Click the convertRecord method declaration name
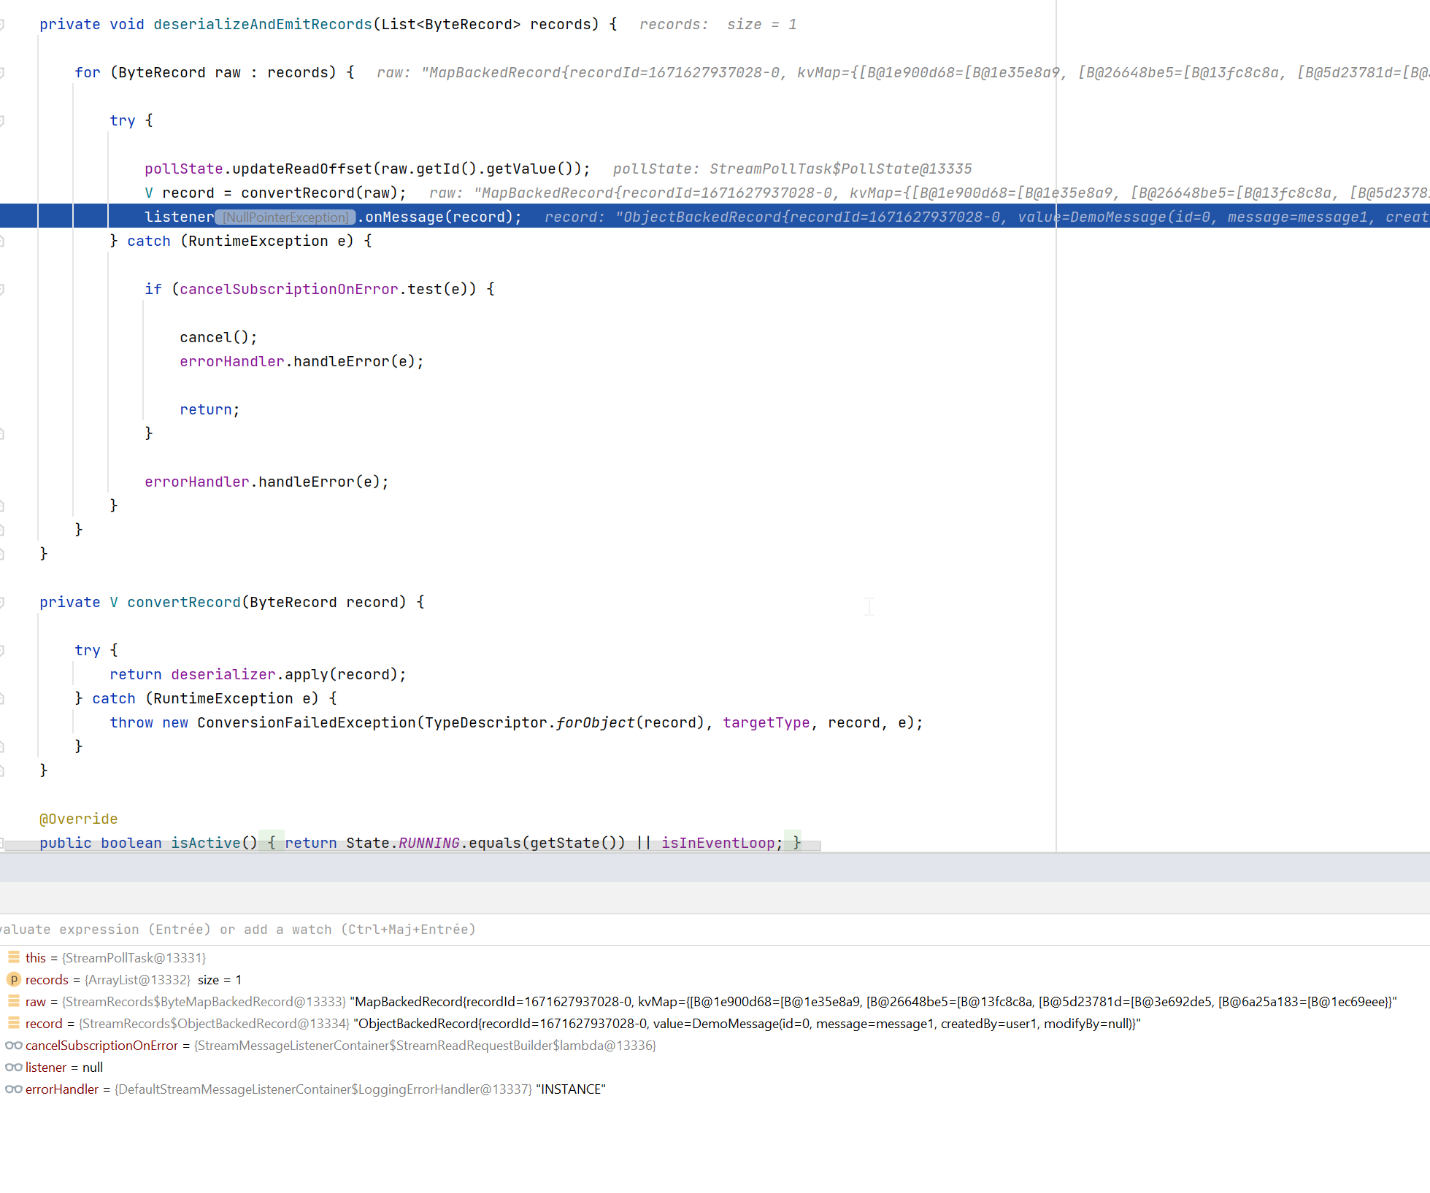The height and width of the screenshot is (1193, 1430). click(x=184, y=602)
